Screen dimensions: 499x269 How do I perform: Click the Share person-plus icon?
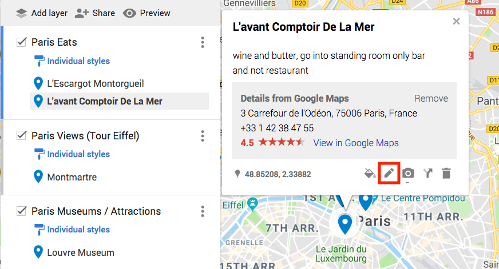(x=81, y=13)
